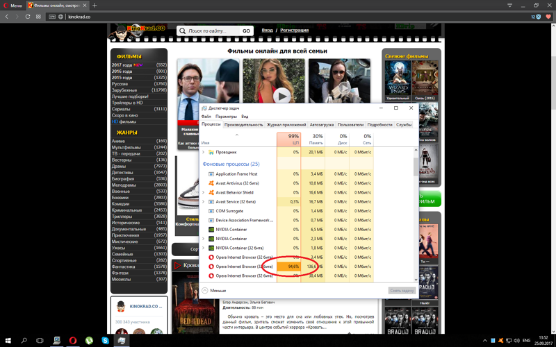Sort processes by Сеть column header
This screenshot has width=556, height=347.
[x=361, y=139]
